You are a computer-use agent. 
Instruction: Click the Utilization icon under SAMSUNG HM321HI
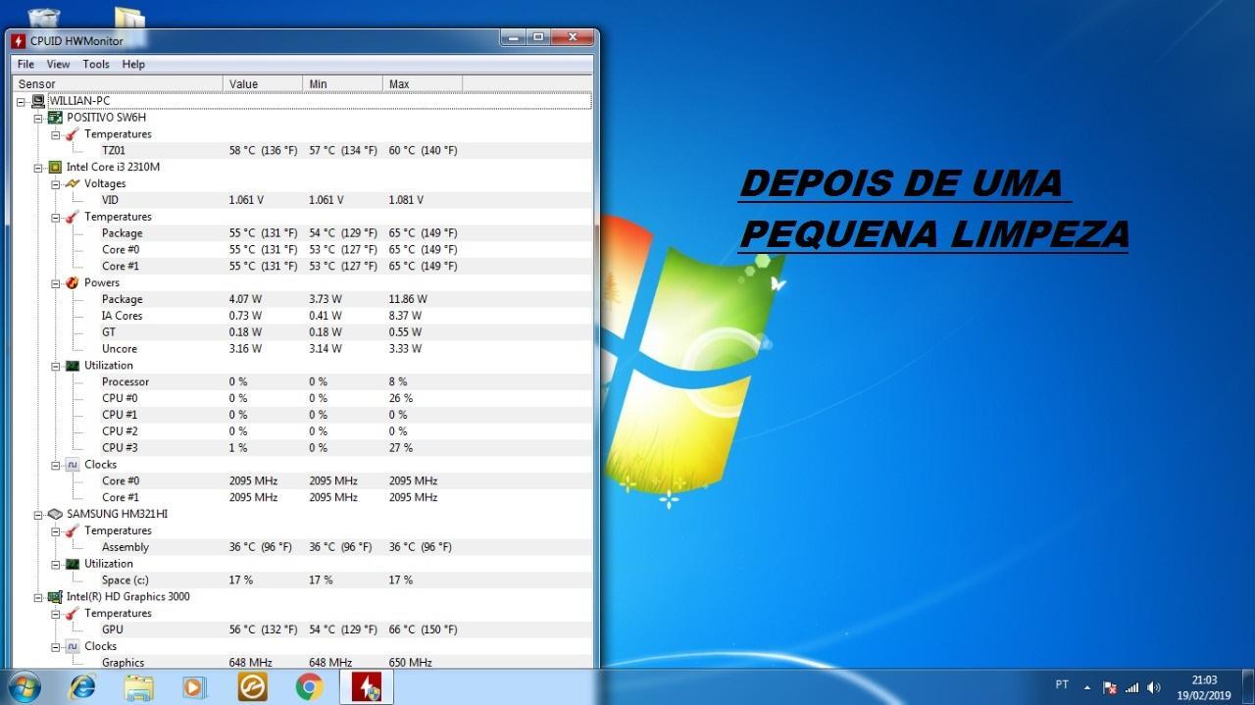(72, 563)
